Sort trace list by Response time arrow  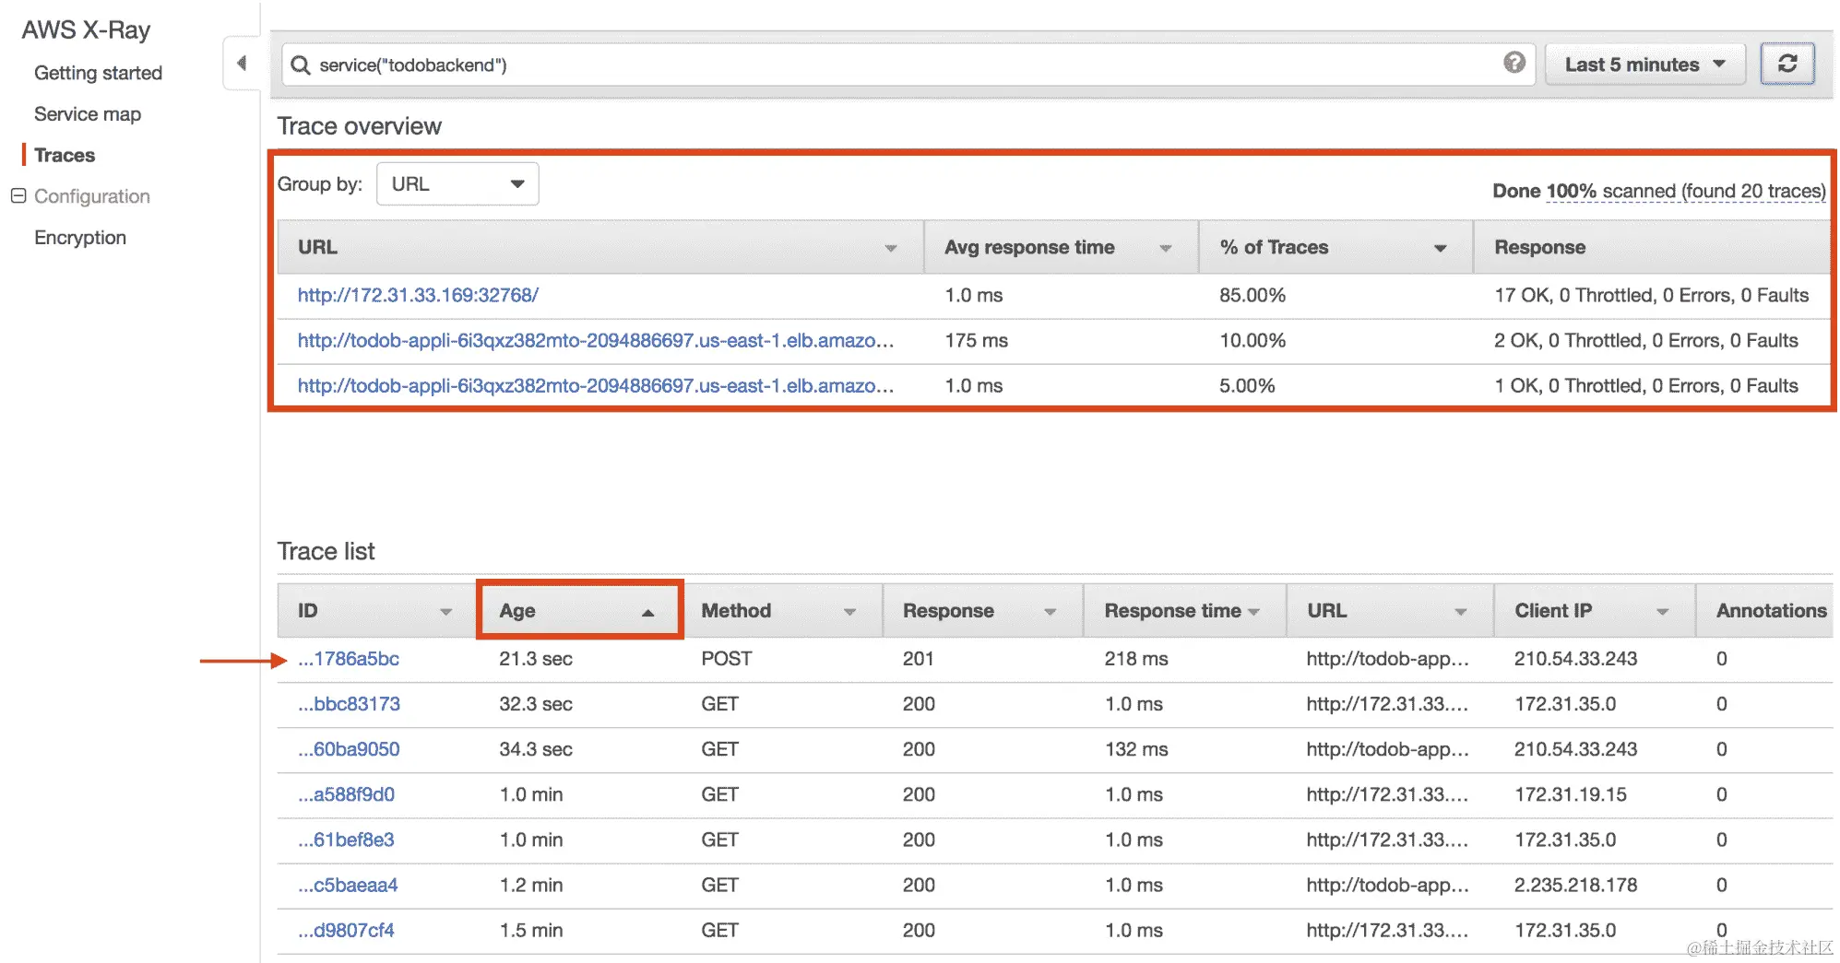1254,612
